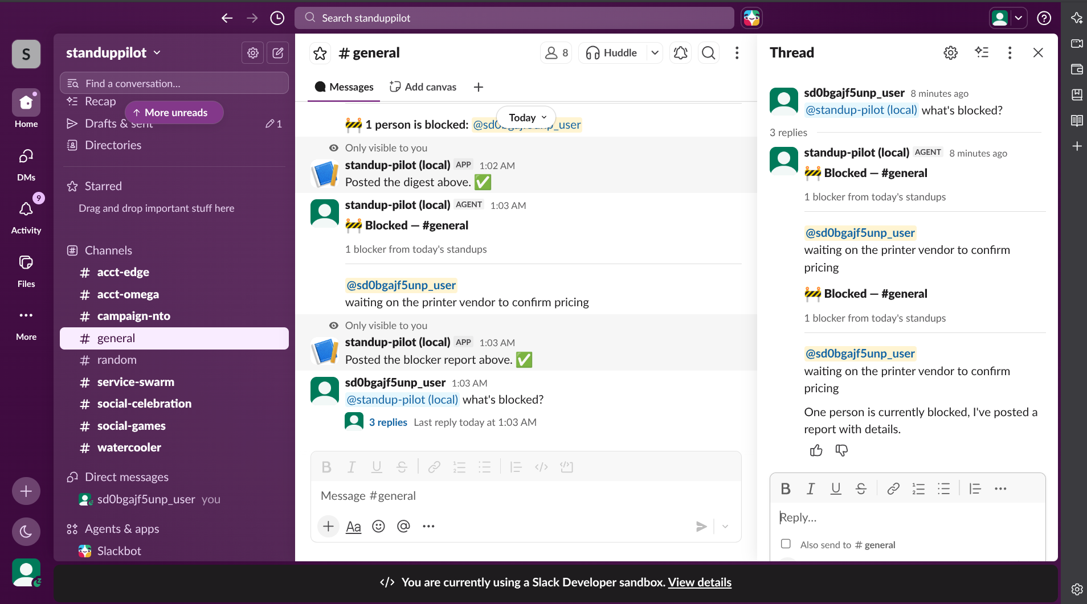The height and width of the screenshot is (604, 1087).
Task: Open the history clock icon
Action: 277,18
